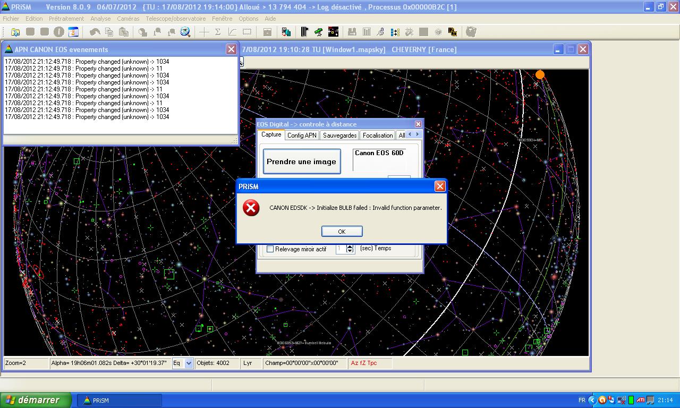Click the open folder toolbar icon
Screen dimensions: 680x408
pyautogui.click(x=15, y=32)
